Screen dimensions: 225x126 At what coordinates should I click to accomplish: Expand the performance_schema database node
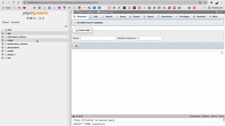pyautogui.click(x=2, y=44)
